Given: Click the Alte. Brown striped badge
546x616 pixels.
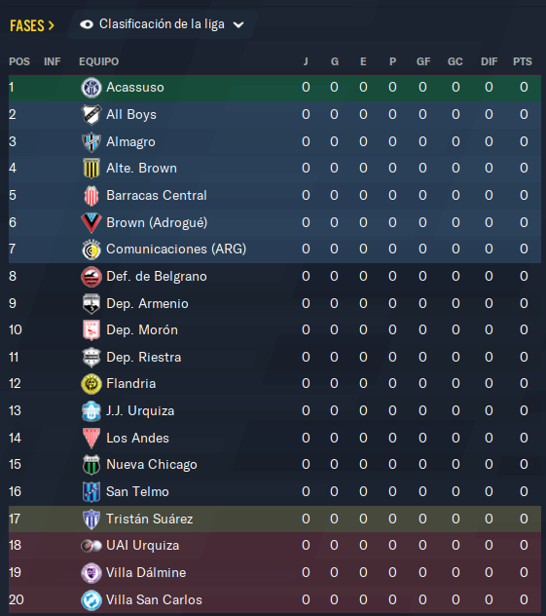Looking at the screenshot, I should pyautogui.click(x=91, y=169).
